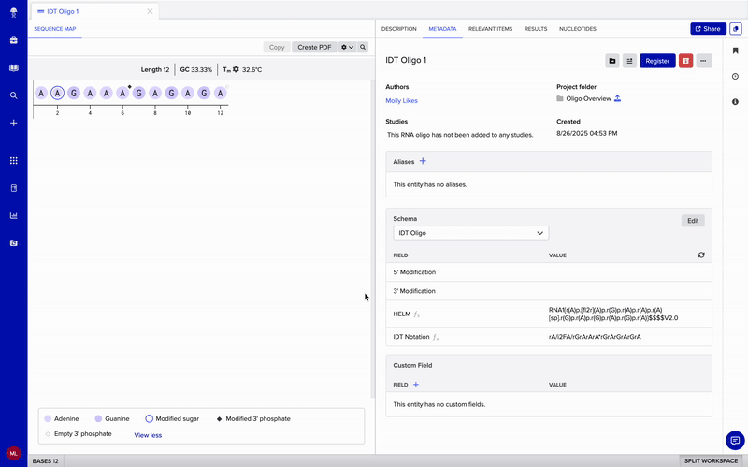
Task: Open the chat support bubble
Action: pos(735,440)
